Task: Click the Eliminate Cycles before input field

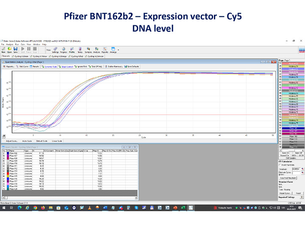Action: coord(296,173)
